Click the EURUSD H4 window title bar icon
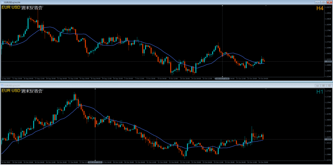This screenshot has height=165, width=333. [x=2, y=2]
